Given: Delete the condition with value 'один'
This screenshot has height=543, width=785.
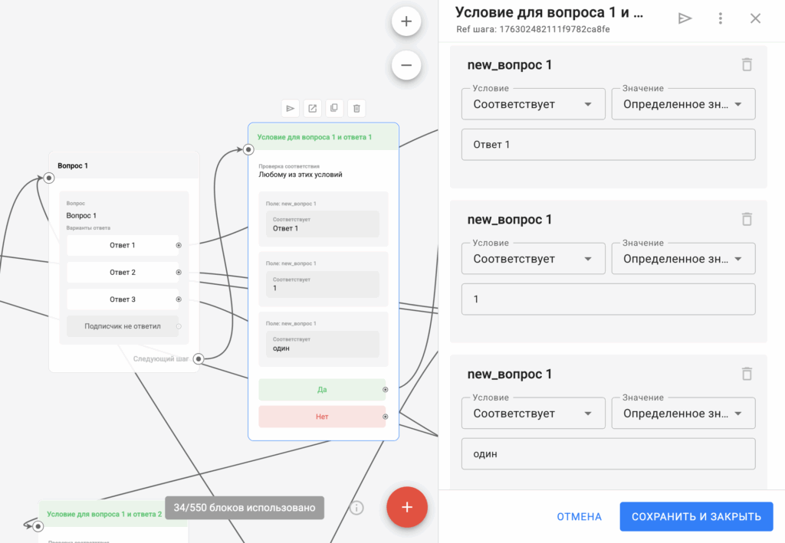Looking at the screenshot, I should (747, 374).
